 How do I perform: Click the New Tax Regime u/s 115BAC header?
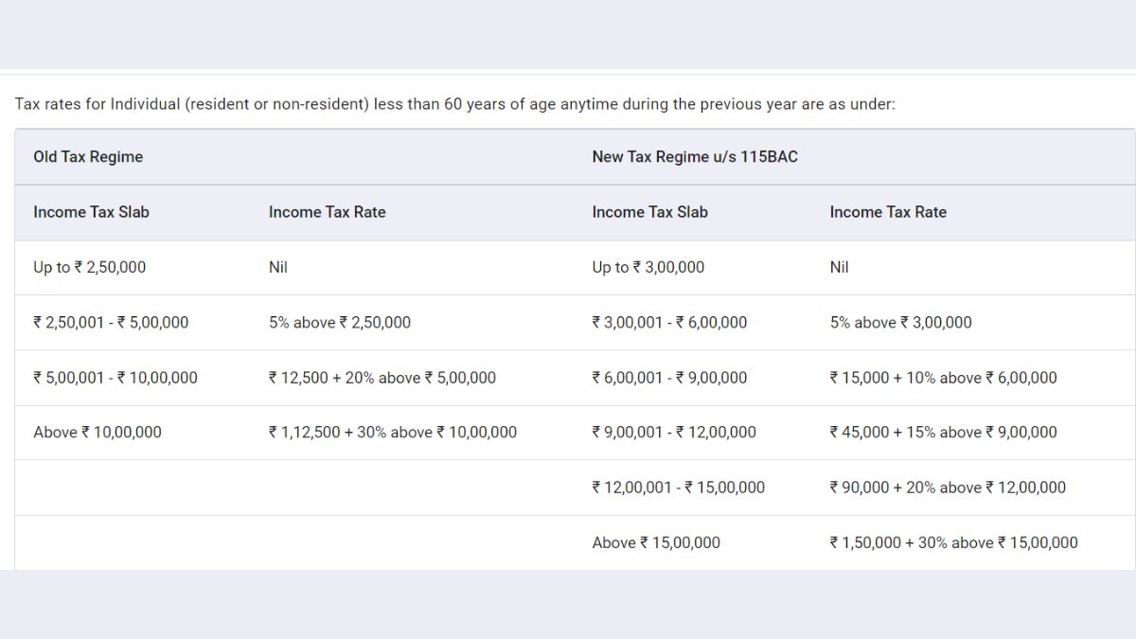pos(695,157)
